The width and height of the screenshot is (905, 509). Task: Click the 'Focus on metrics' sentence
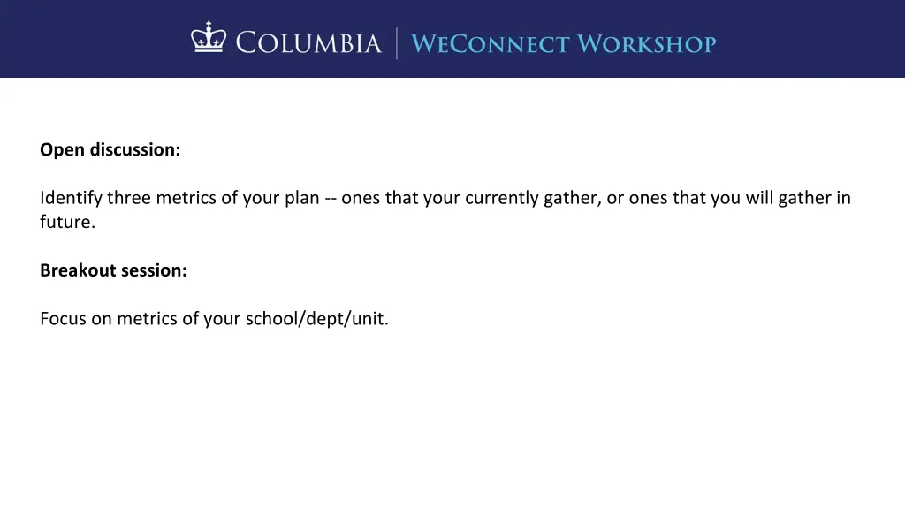tap(214, 318)
